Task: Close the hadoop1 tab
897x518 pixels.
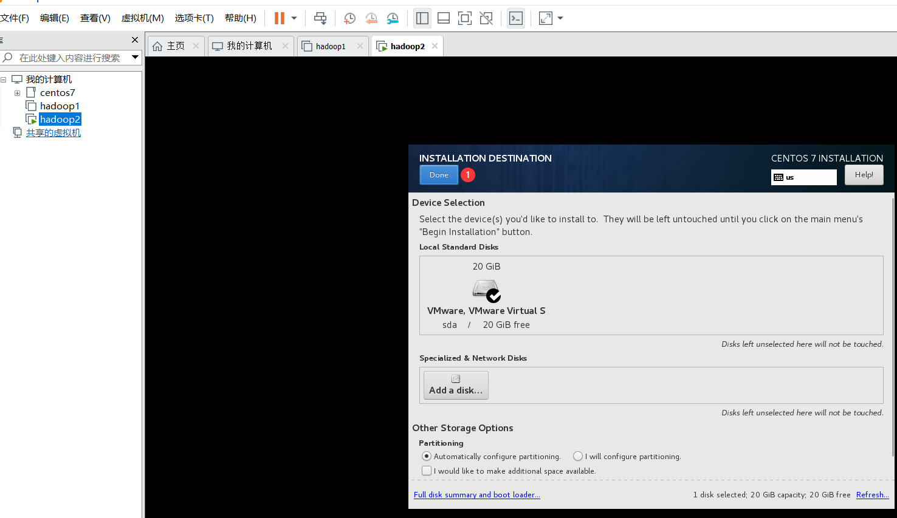Action: pos(360,46)
